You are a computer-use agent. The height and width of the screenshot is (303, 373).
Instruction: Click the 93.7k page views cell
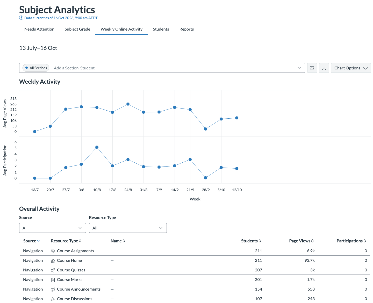point(310,261)
